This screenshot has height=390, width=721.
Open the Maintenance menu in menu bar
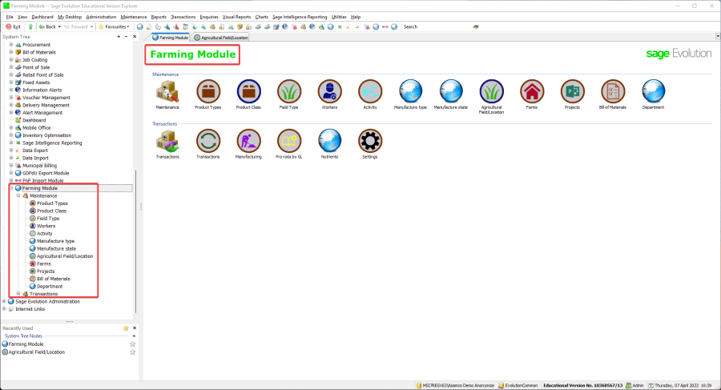133,16
